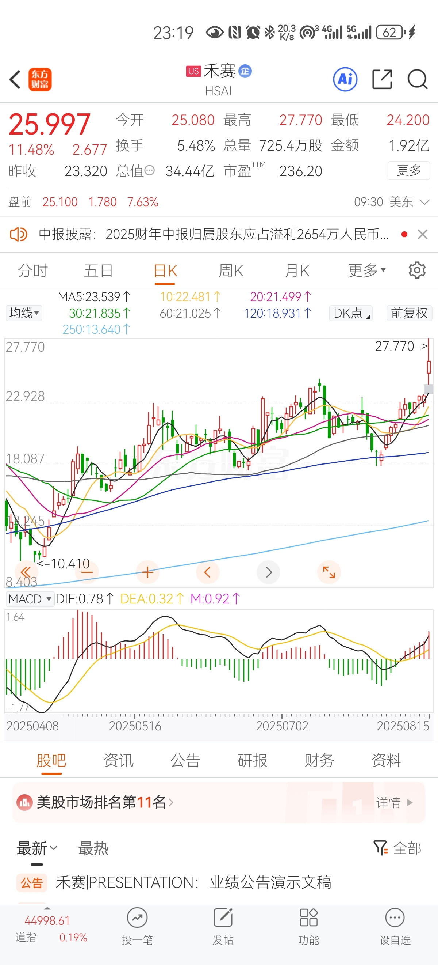Expand chart to fullscreen

[x=329, y=572]
